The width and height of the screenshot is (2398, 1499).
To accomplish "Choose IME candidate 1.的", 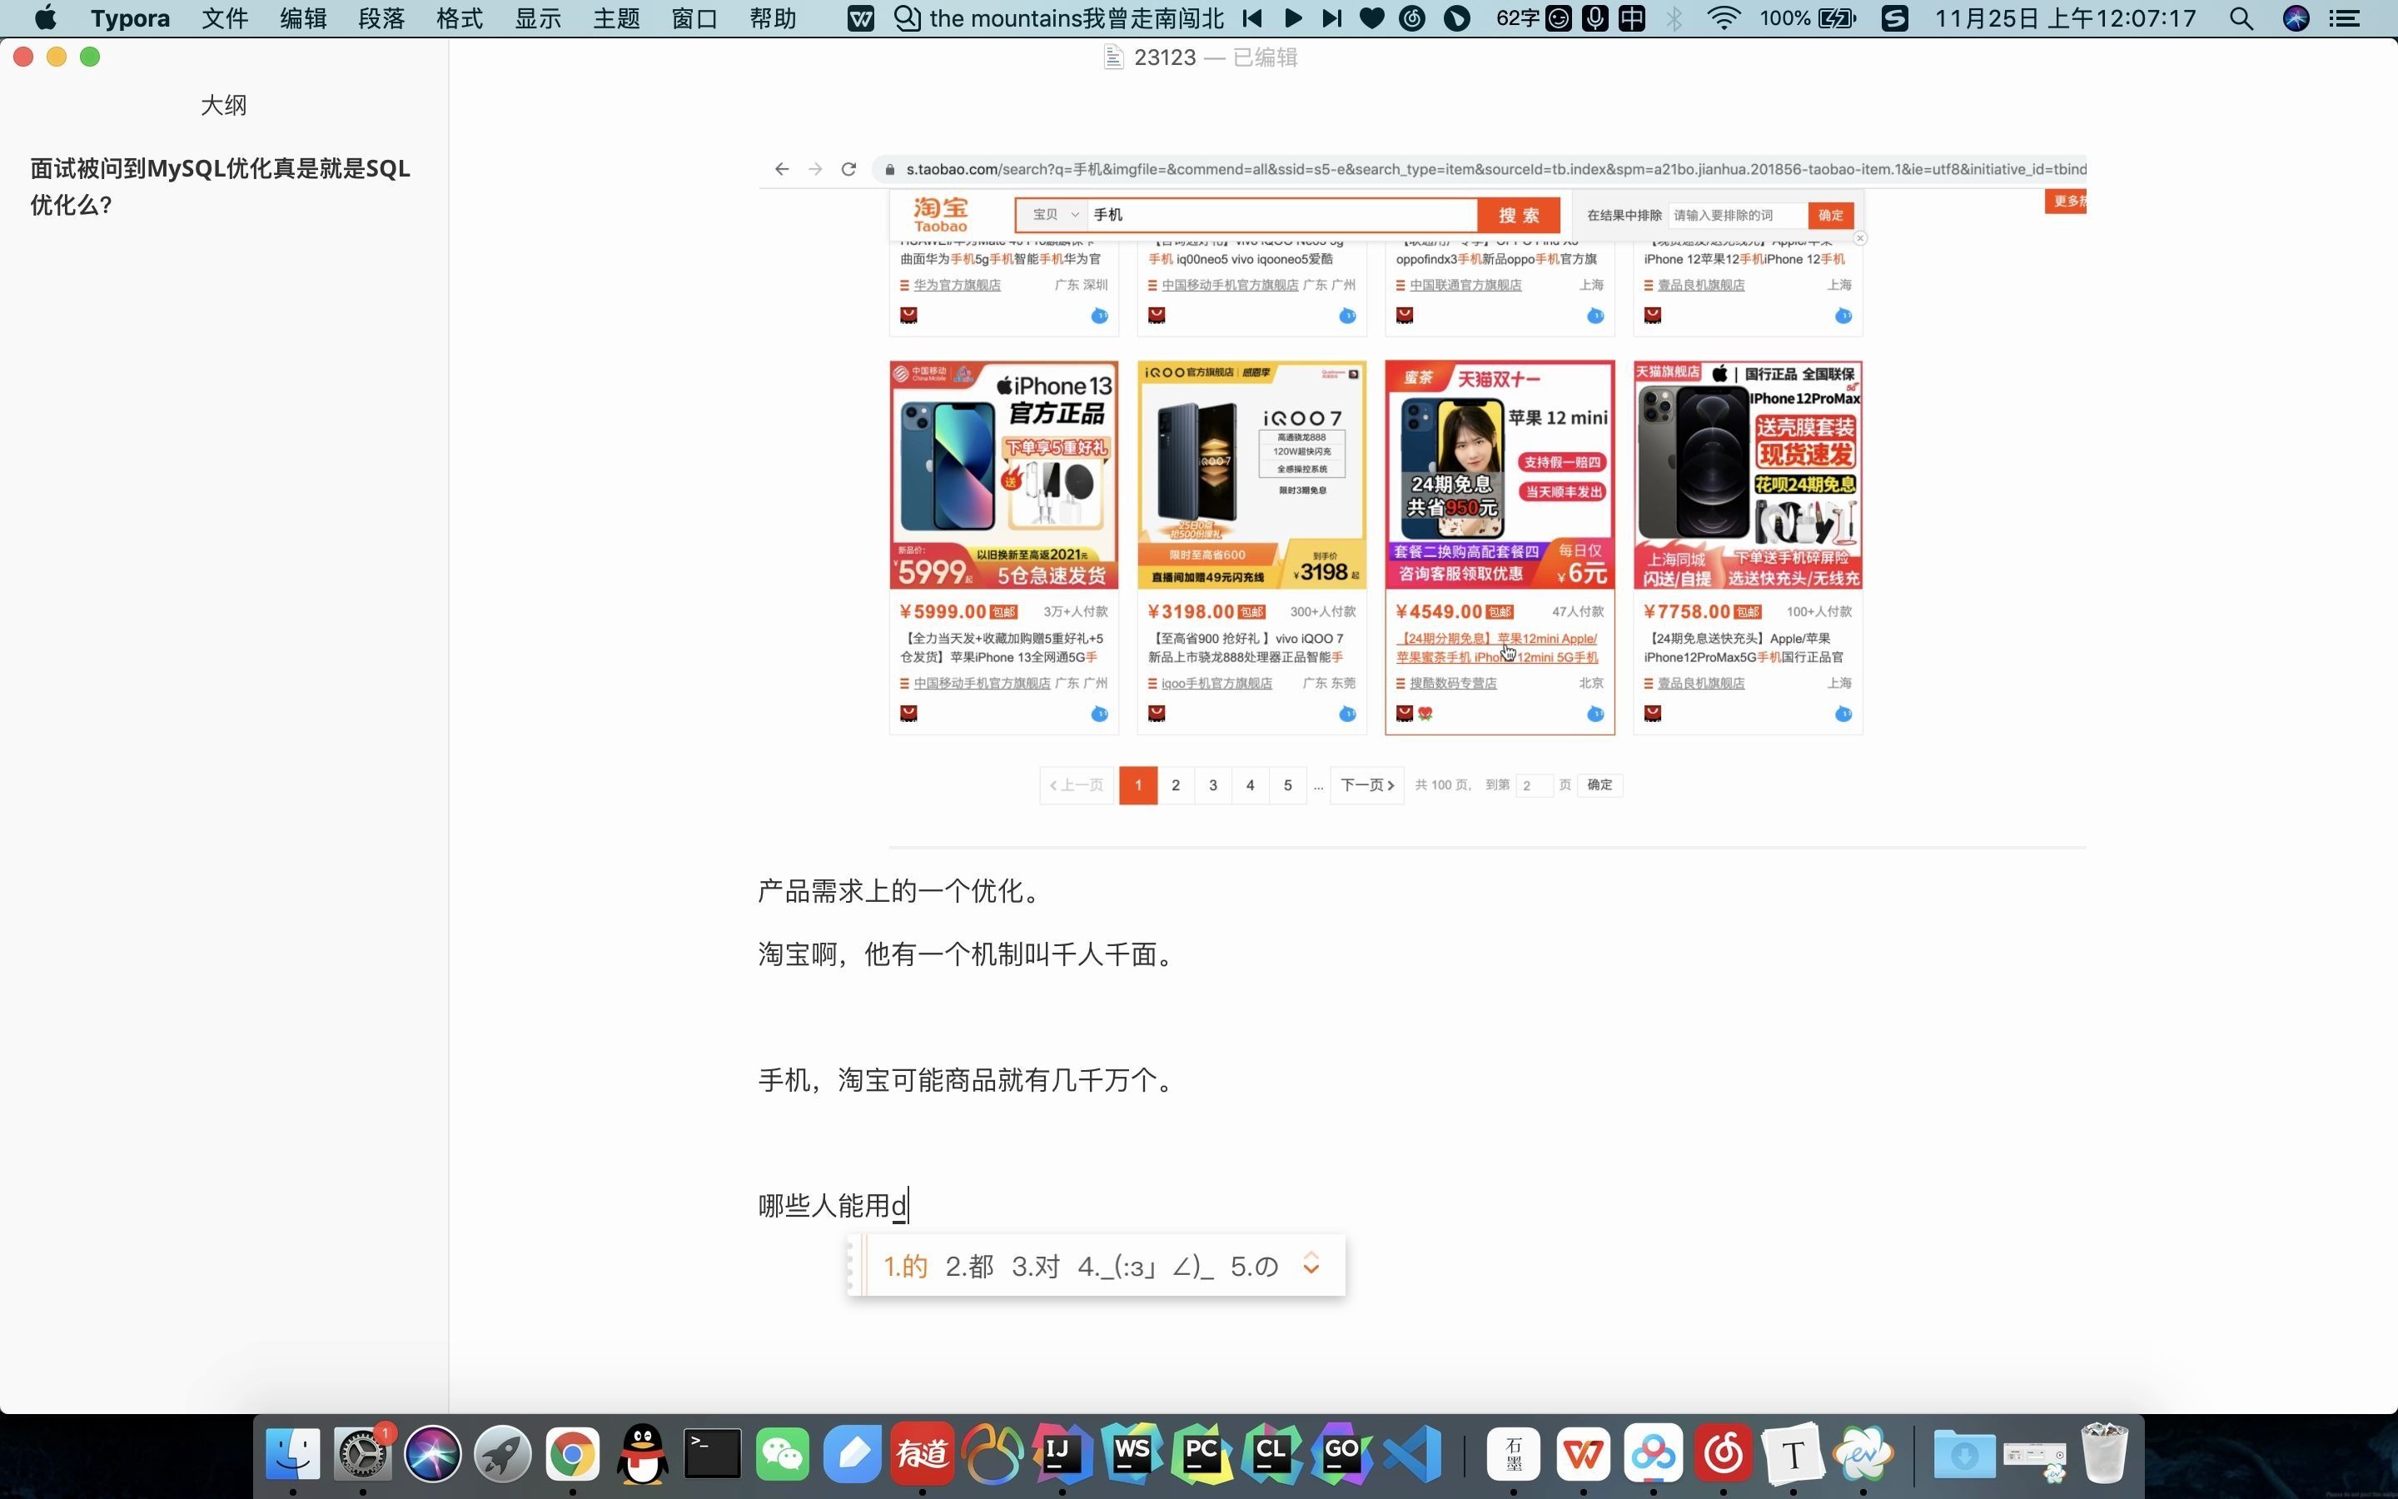I will click(x=905, y=1266).
